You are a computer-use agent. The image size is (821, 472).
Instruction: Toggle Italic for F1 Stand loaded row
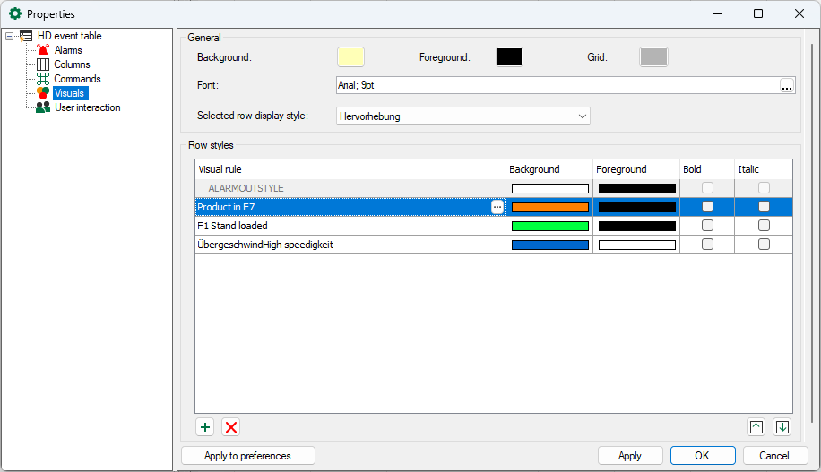tap(764, 226)
